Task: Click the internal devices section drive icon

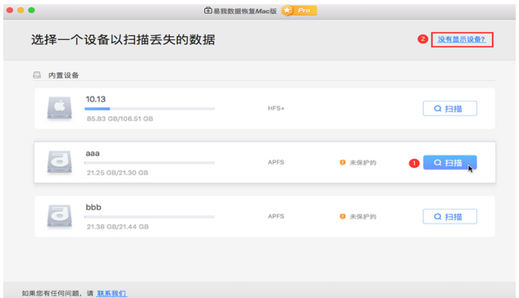Action: coord(37,75)
